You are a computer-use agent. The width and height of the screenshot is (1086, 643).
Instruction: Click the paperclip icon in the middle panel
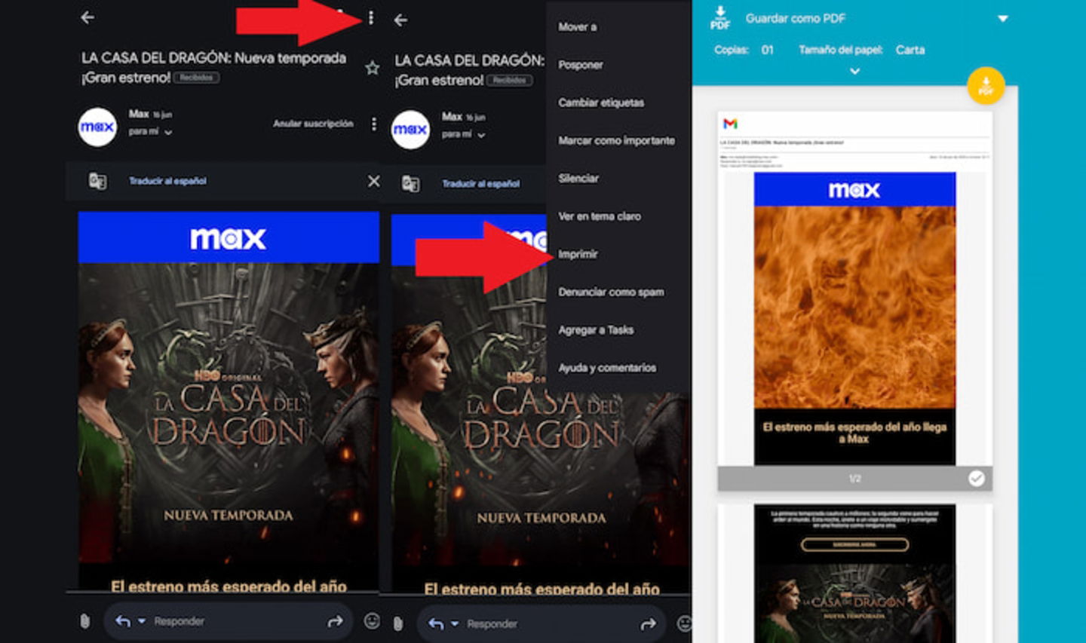point(397,624)
